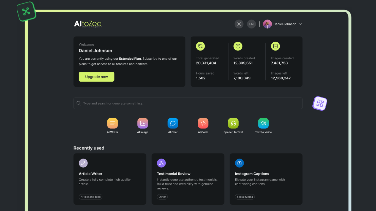Click the Total generated refresh icon
Screen dimensions: 376x211
click(200, 46)
